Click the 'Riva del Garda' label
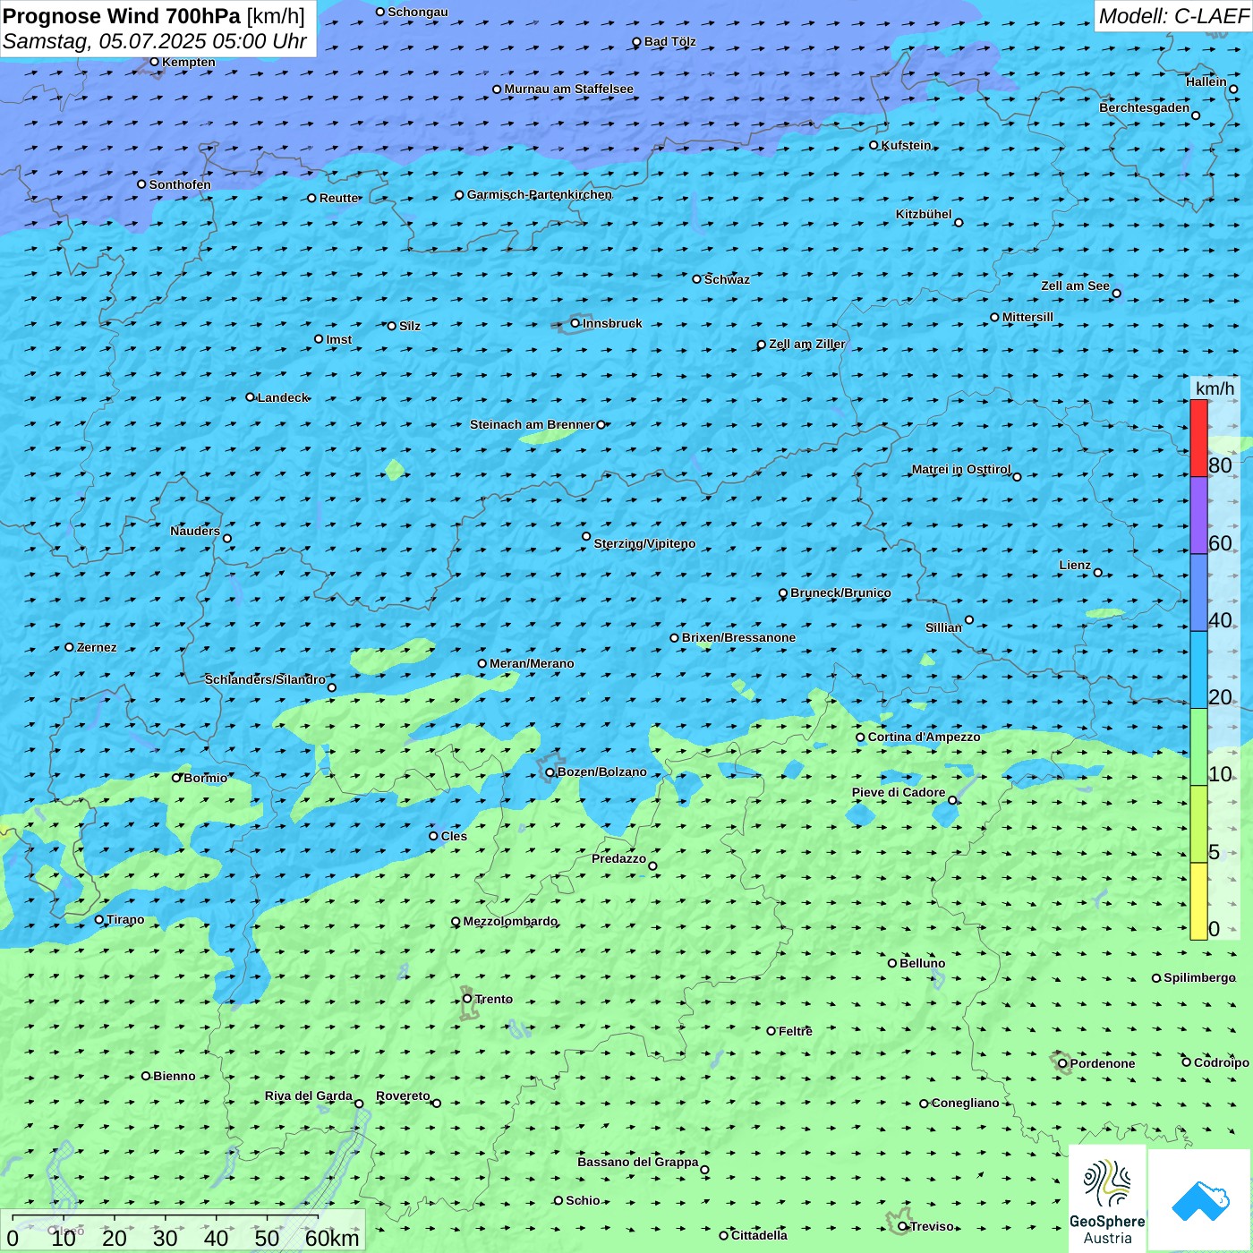This screenshot has height=1253, width=1253. [309, 1095]
